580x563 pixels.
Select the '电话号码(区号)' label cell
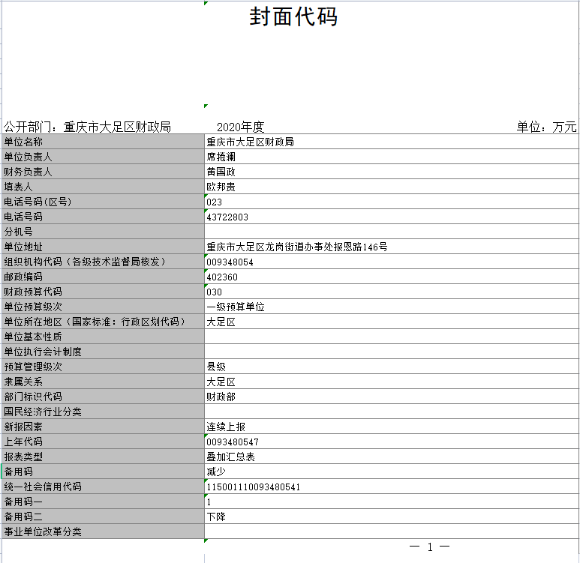point(104,202)
